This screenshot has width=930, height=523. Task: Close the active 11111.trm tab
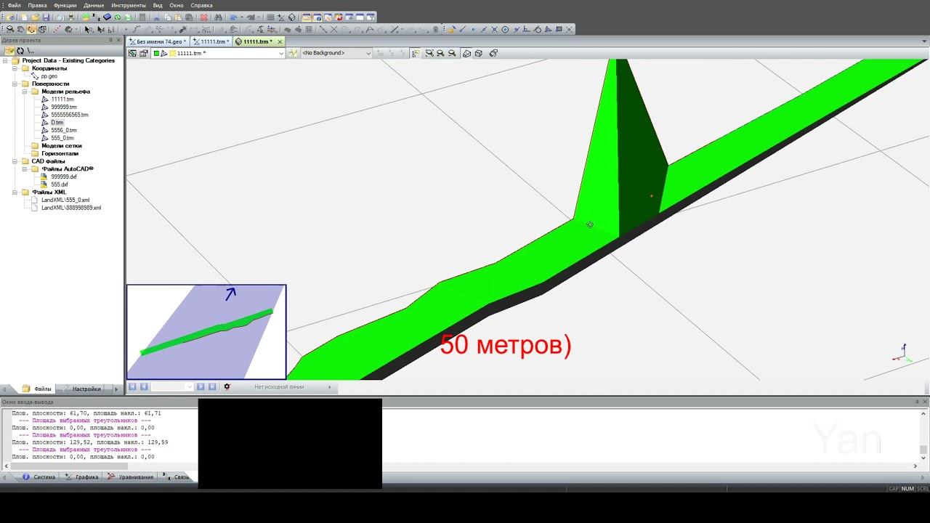click(x=280, y=41)
